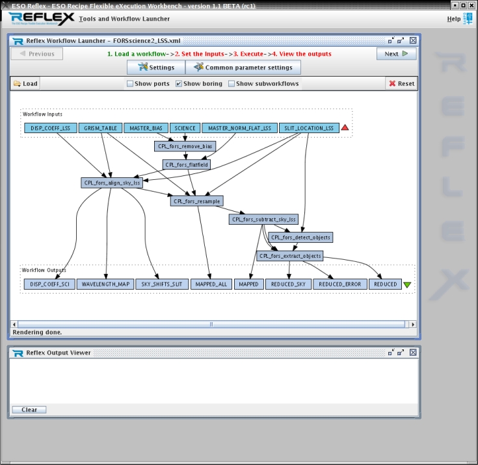Minimize the Workflow Launcher panel
This screenshot has height=465, width=478.
coord(391,40)
